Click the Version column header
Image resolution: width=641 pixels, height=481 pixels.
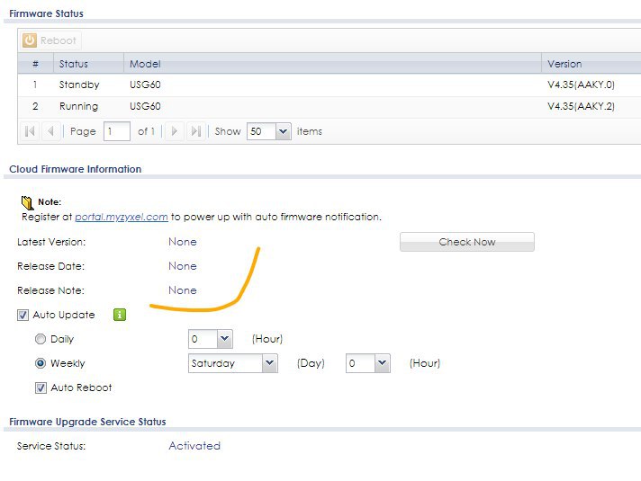point(591,64)
